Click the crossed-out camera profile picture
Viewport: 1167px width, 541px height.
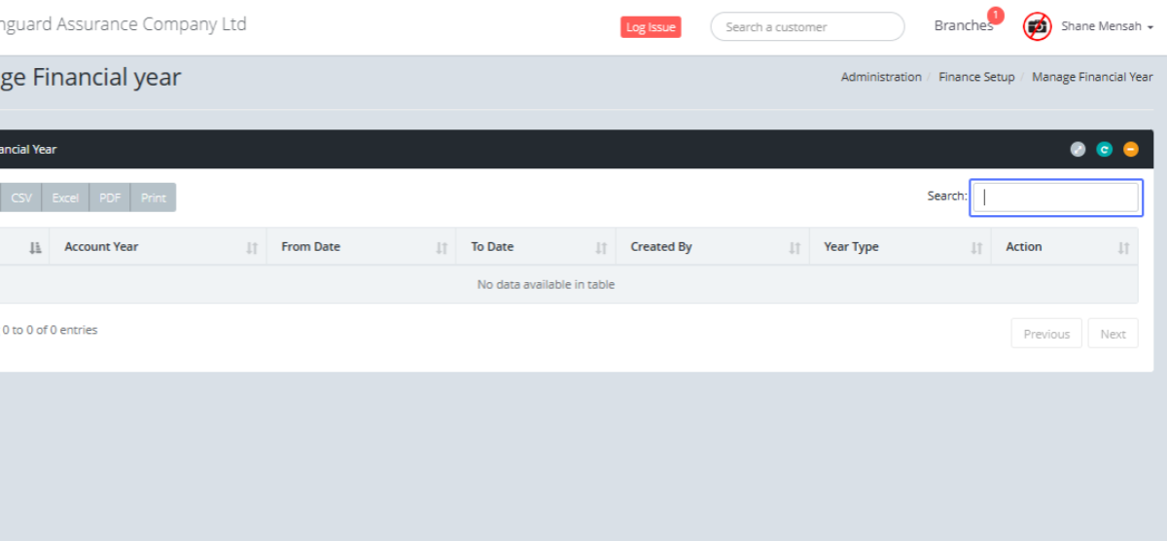click(1038, 27)
